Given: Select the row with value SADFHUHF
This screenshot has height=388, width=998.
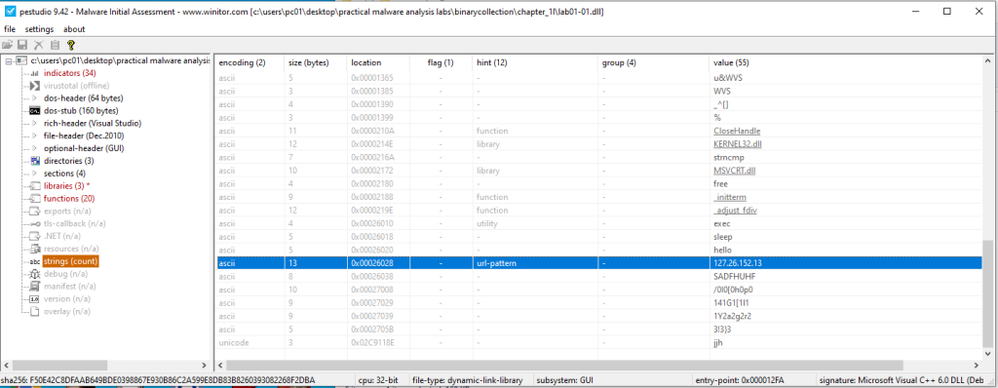Looking at the screenshot, I should [x=599, y=276].
